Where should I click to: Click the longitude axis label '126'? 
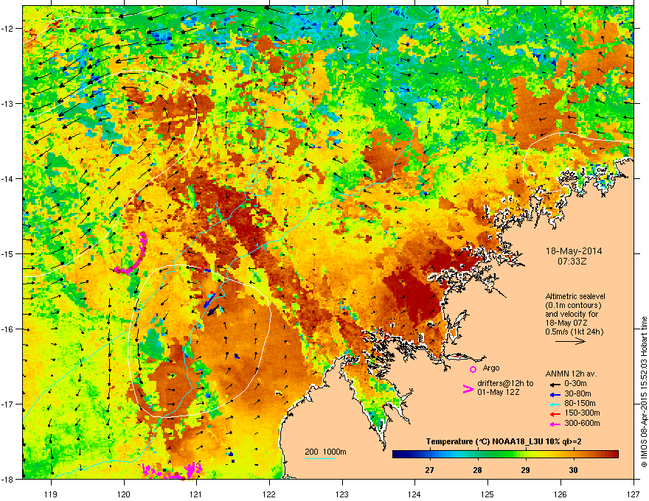coord(560,494)
